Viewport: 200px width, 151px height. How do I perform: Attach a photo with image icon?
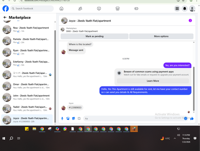(x=68, y=118)
